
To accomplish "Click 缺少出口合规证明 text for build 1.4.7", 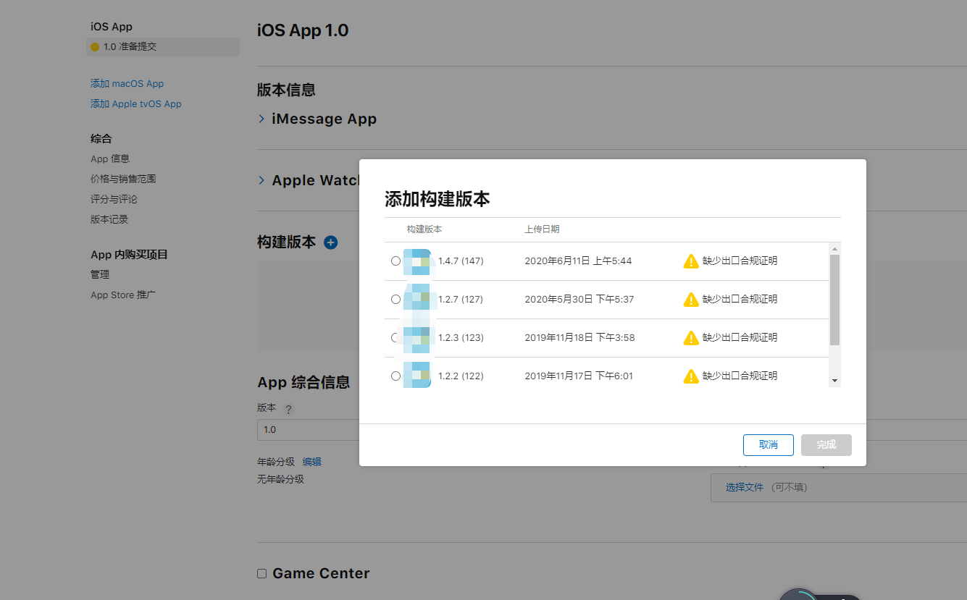I will (x=740, y=261).
